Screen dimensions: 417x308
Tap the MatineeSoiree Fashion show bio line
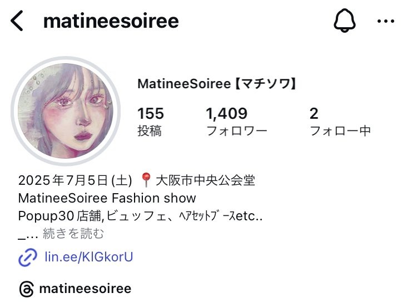107,198
